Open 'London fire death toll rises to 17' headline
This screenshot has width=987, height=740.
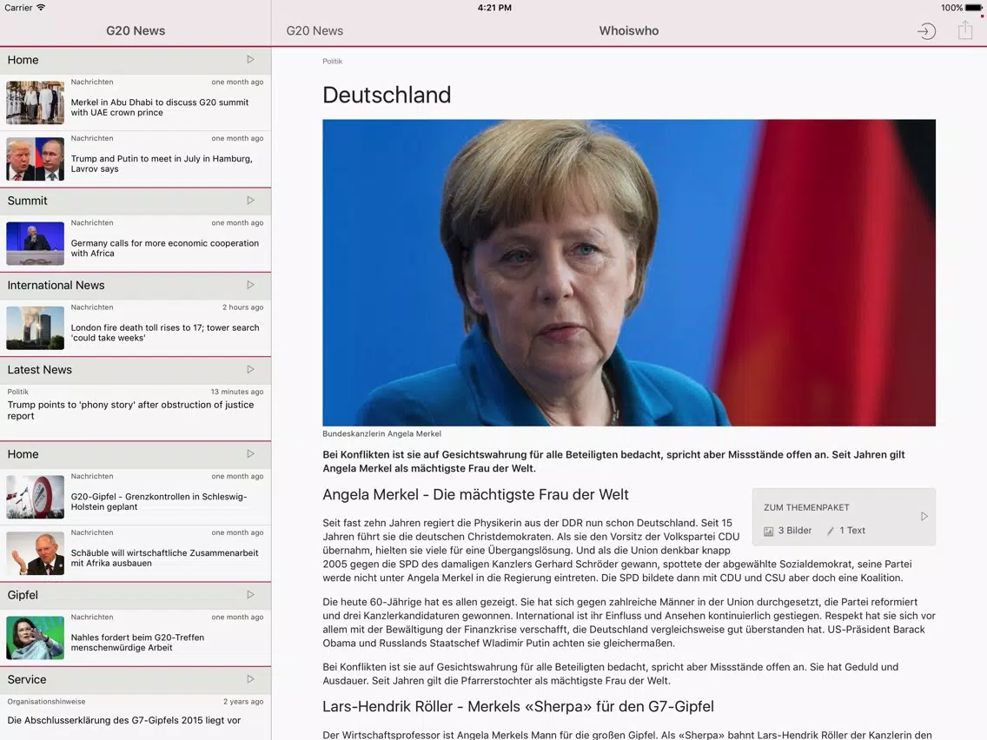pos(165,333)
